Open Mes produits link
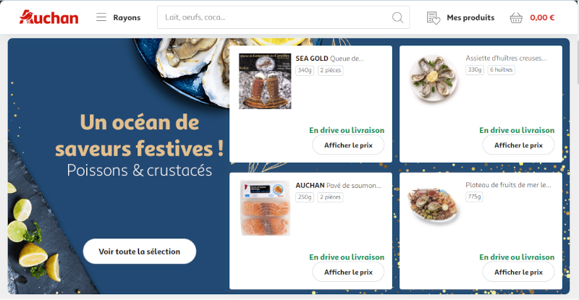 coord(470,18)
